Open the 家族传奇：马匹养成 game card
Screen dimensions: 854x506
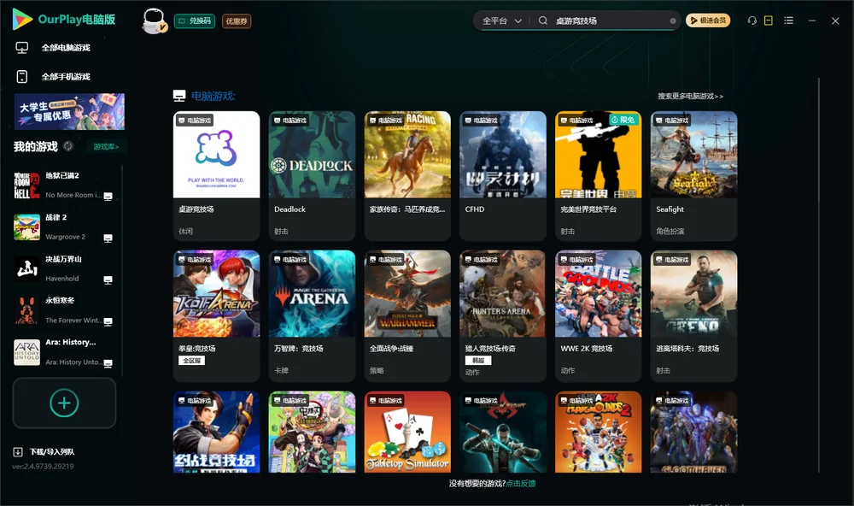point(407,175)
